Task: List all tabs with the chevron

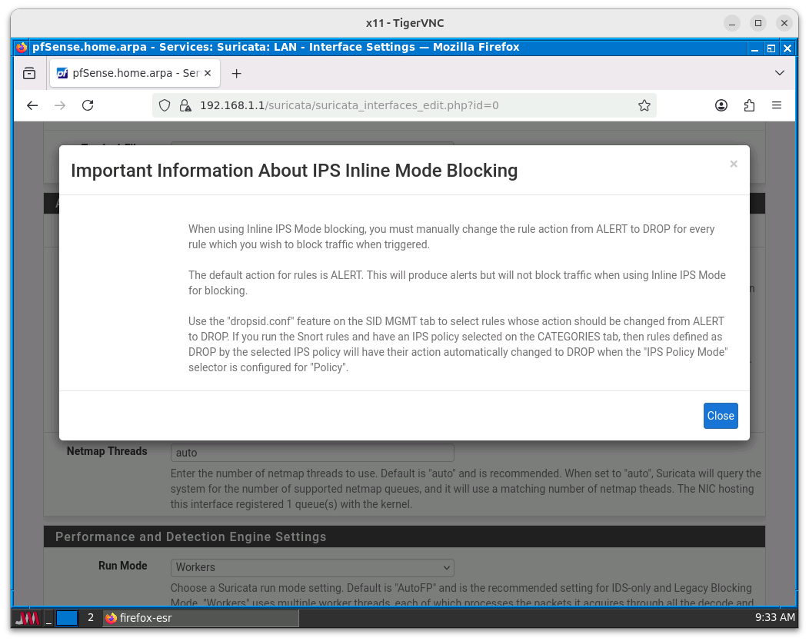Action: 780,73
